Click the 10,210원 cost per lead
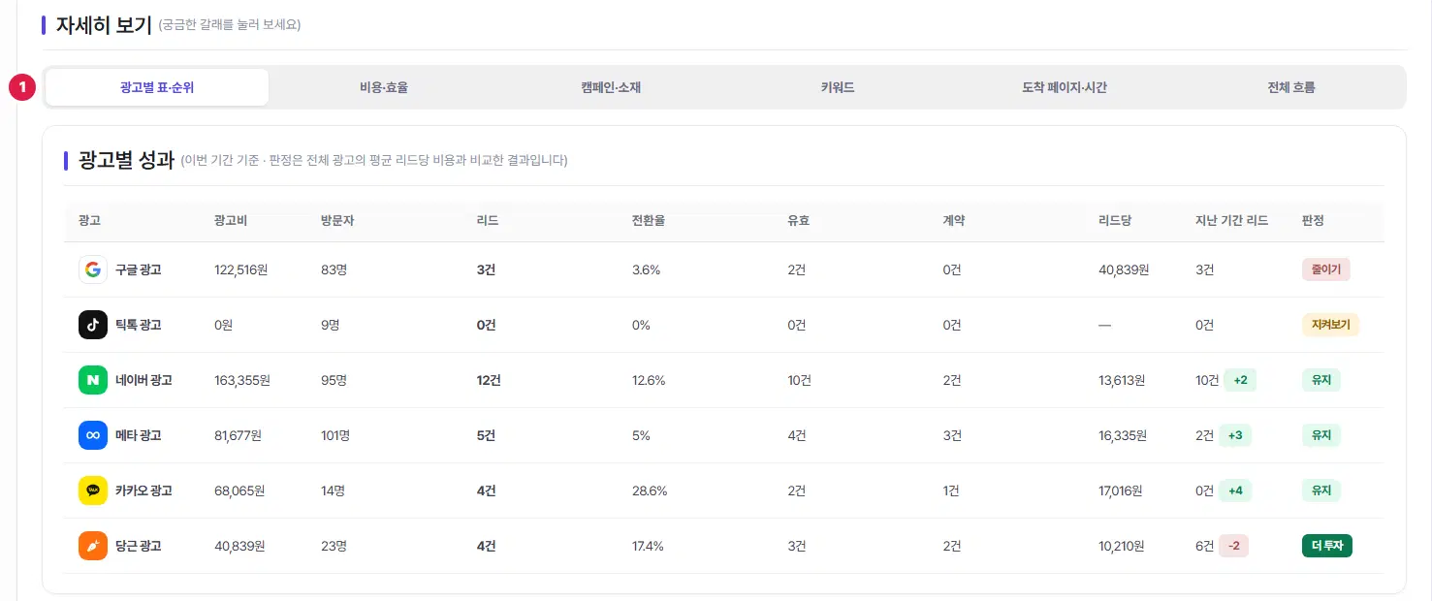Image resolution: width=1432 pixels, height=601 pixels. point(1123,546)
